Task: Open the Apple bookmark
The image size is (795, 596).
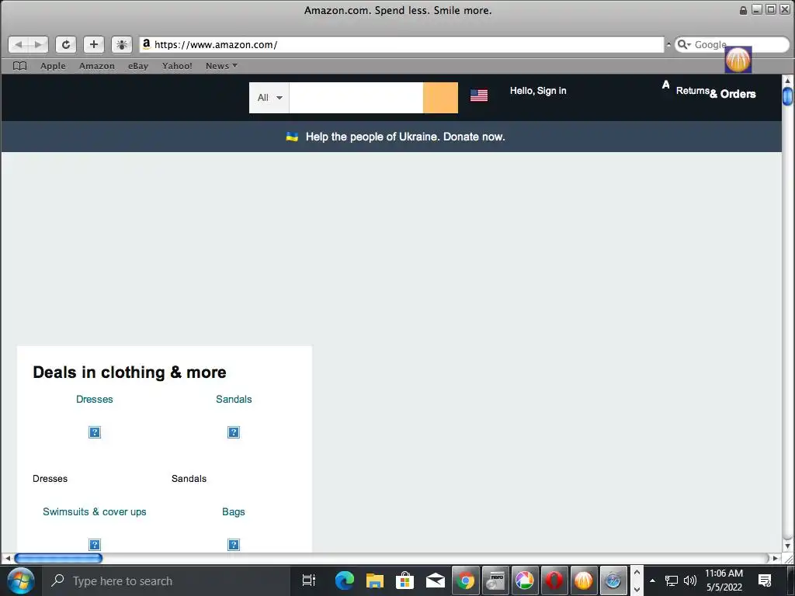Action: click(x=54, y=66)
